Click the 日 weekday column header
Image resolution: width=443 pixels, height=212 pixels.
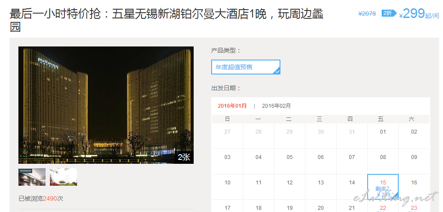pos(227,119)
